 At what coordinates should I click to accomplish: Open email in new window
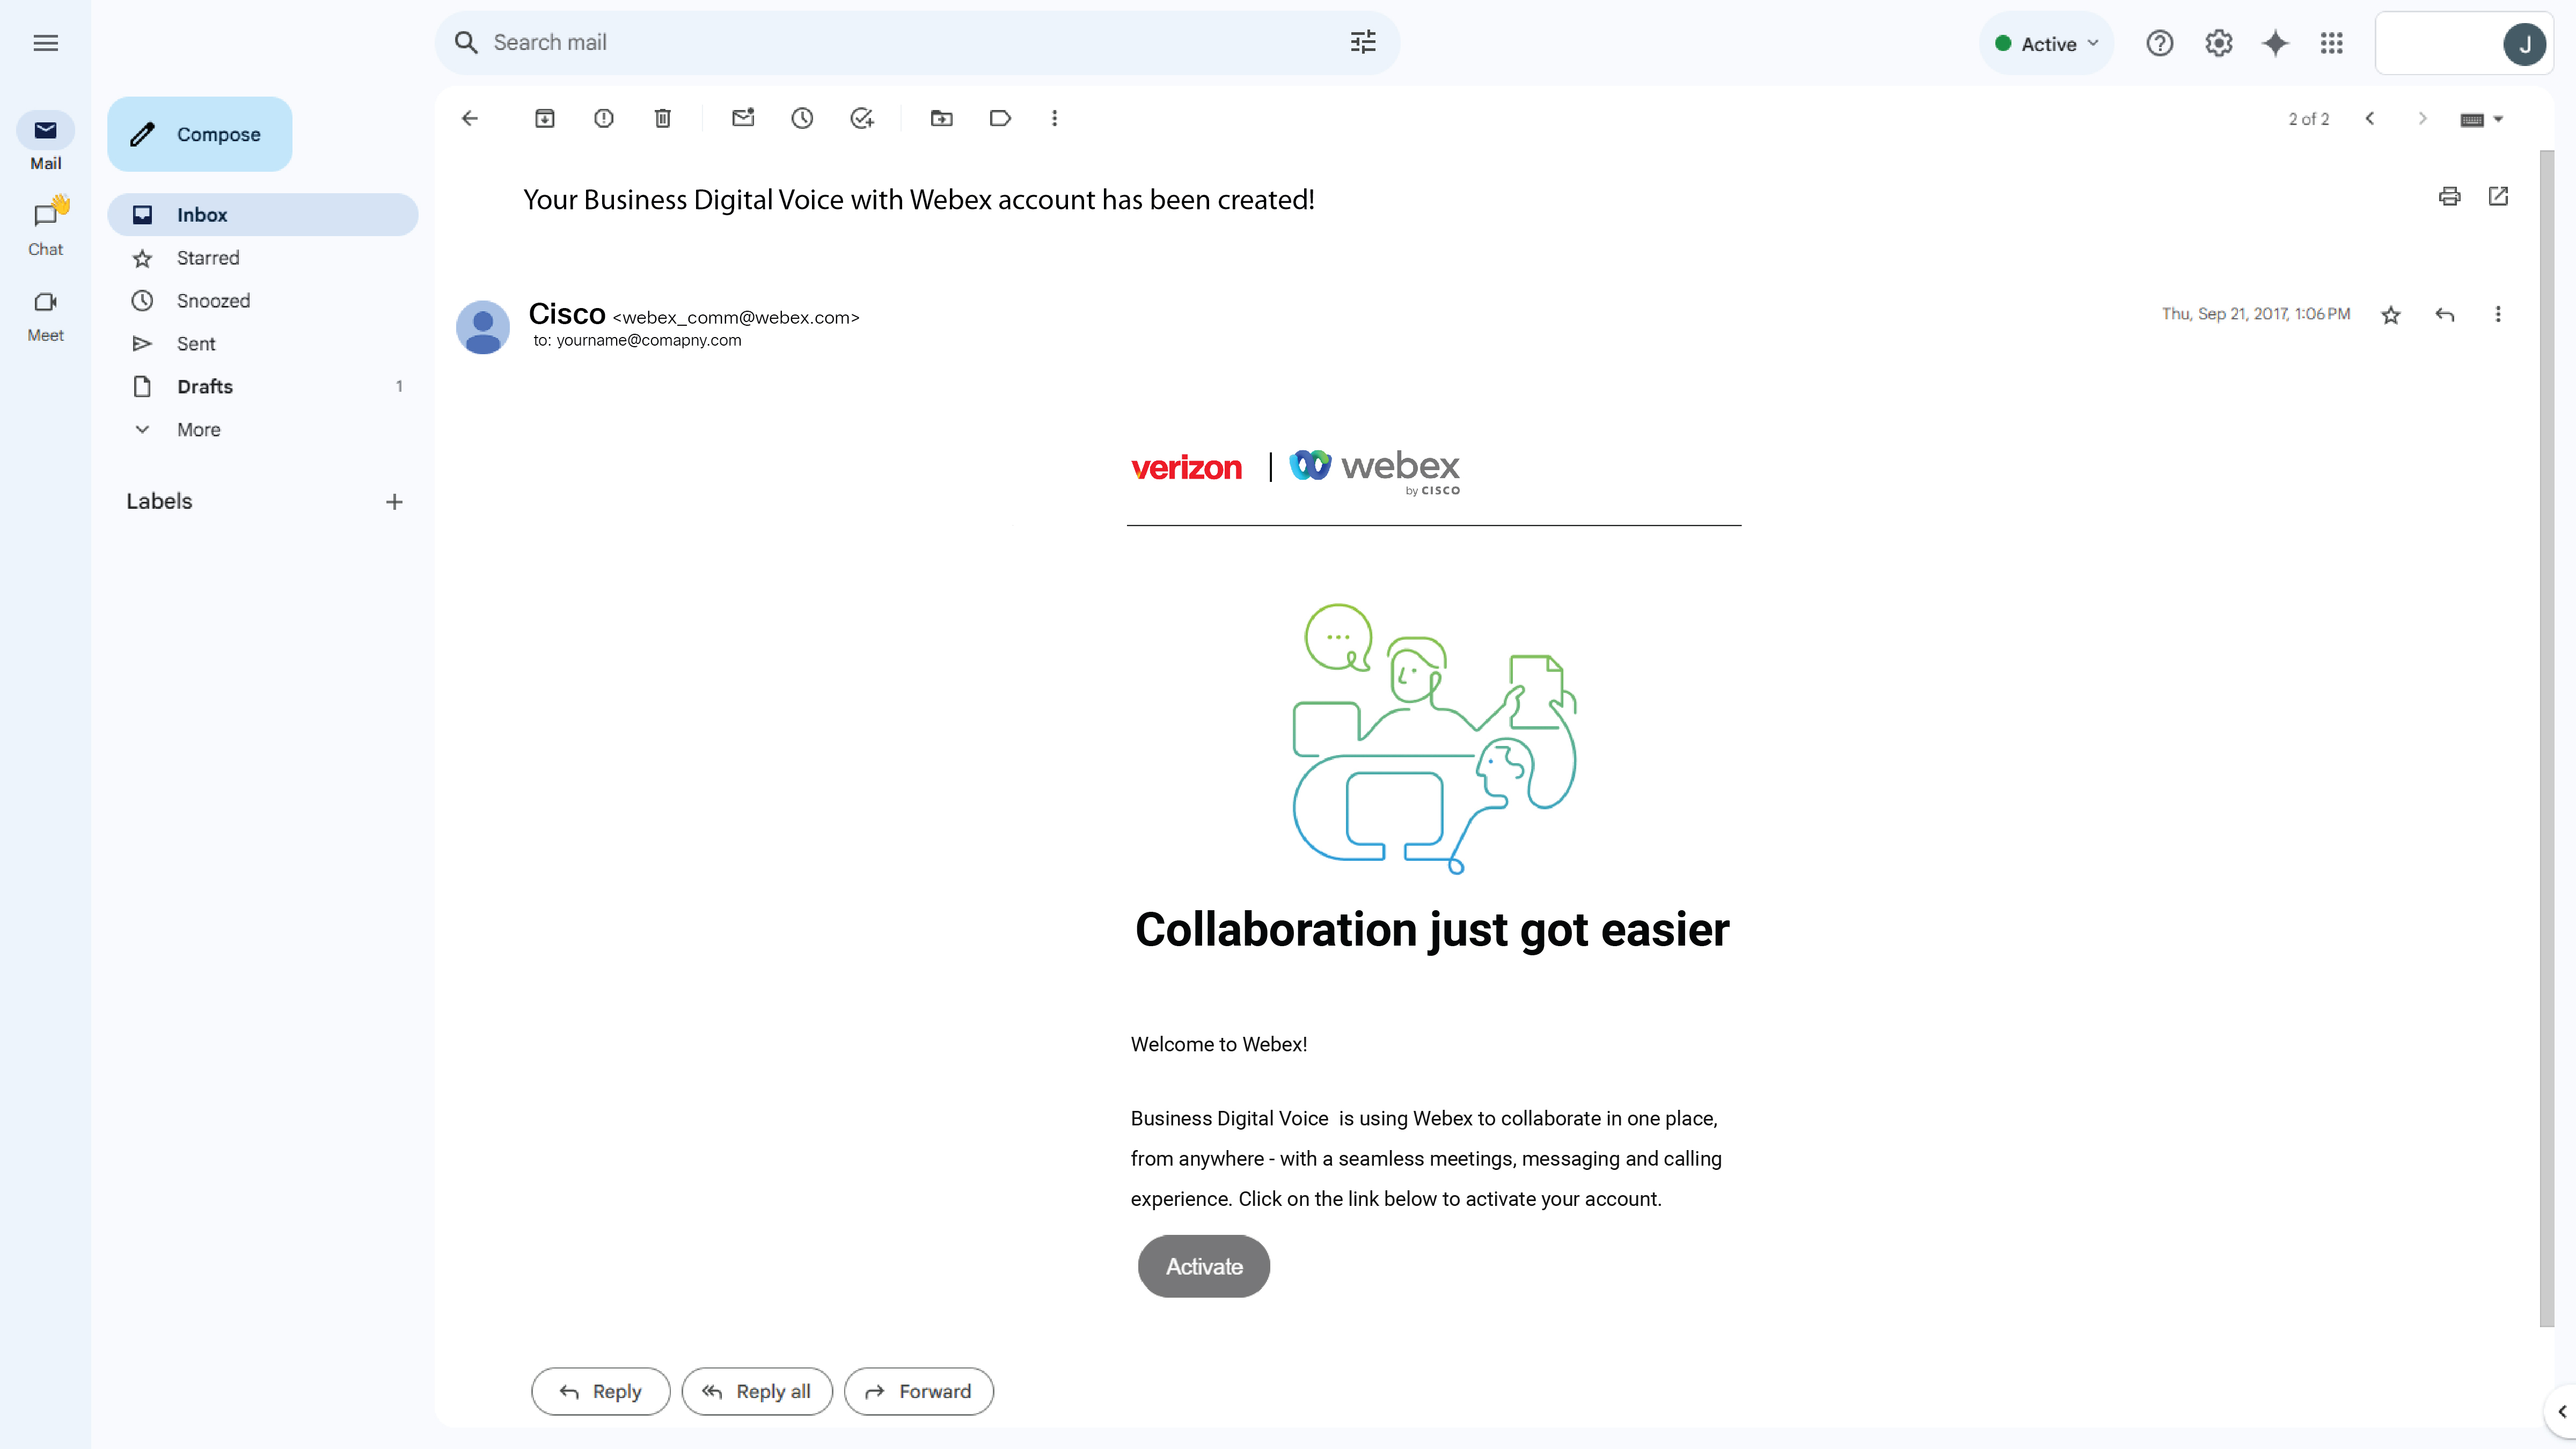tap(2498, 196)
